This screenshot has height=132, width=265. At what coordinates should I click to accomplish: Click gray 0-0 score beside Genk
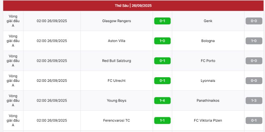click(x=254, y=21)
